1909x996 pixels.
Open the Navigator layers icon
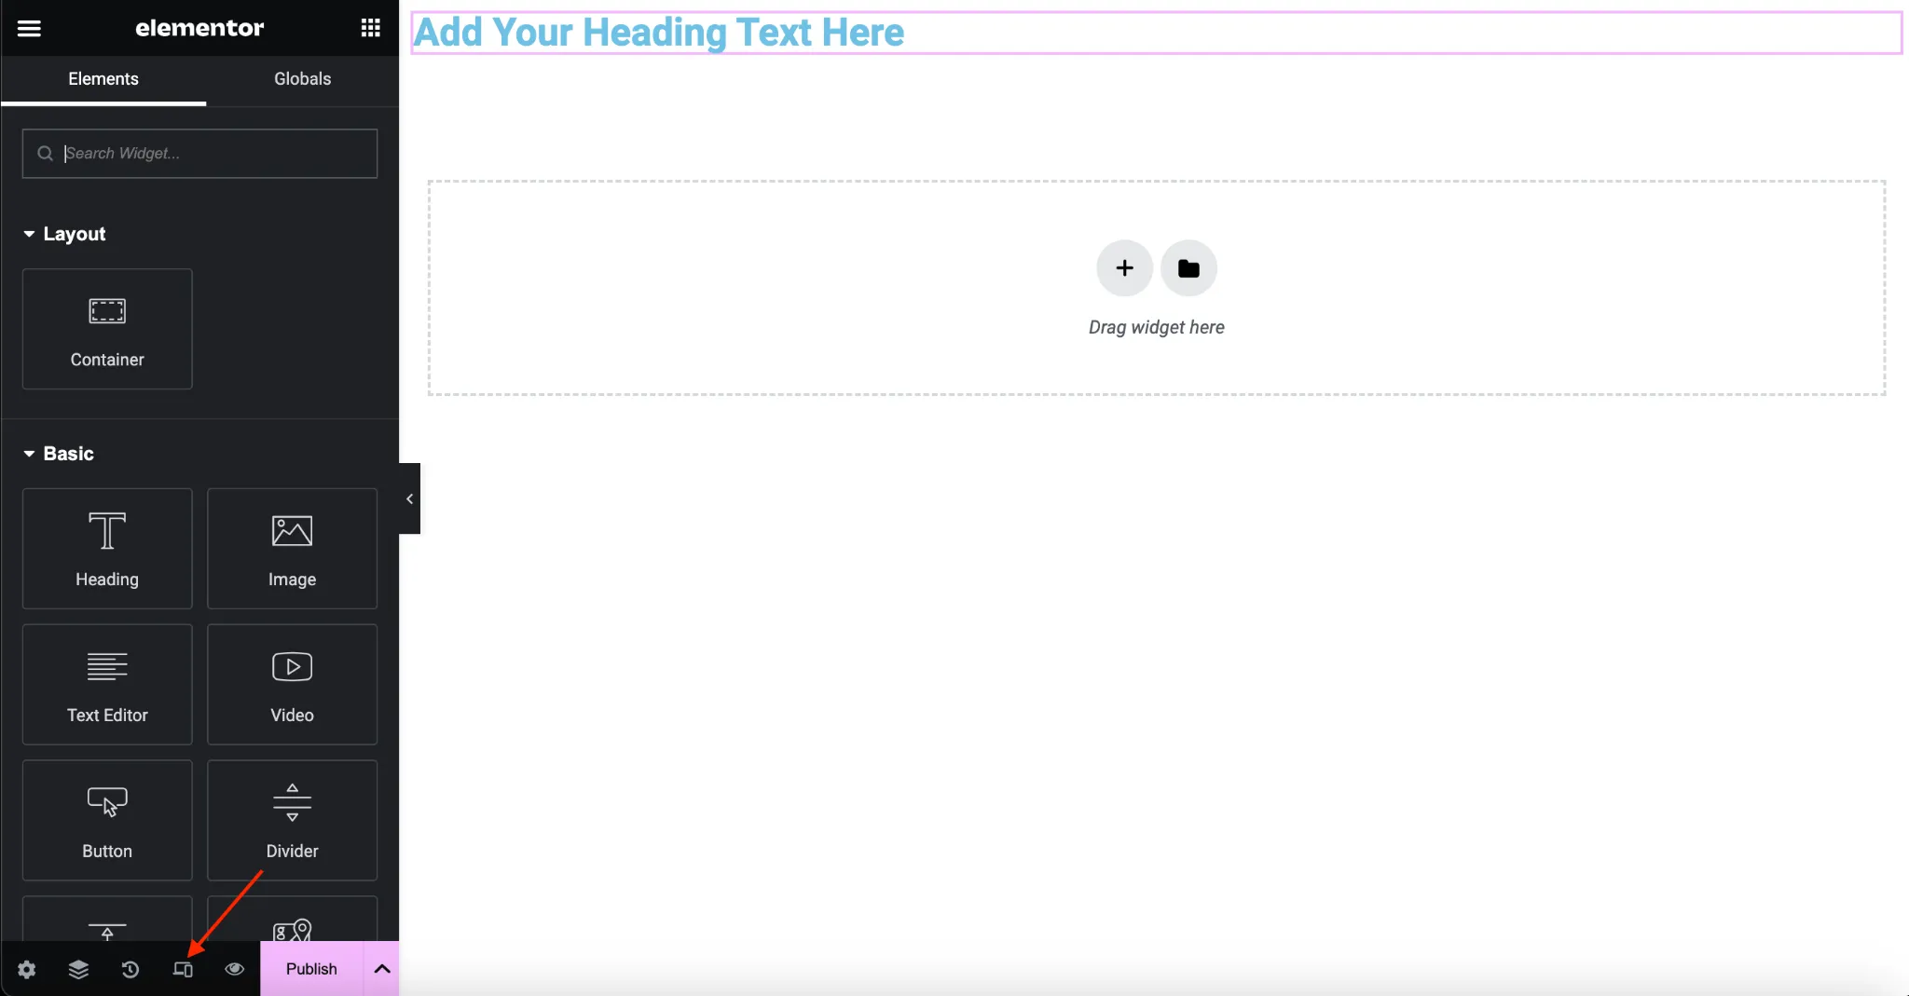78,969
